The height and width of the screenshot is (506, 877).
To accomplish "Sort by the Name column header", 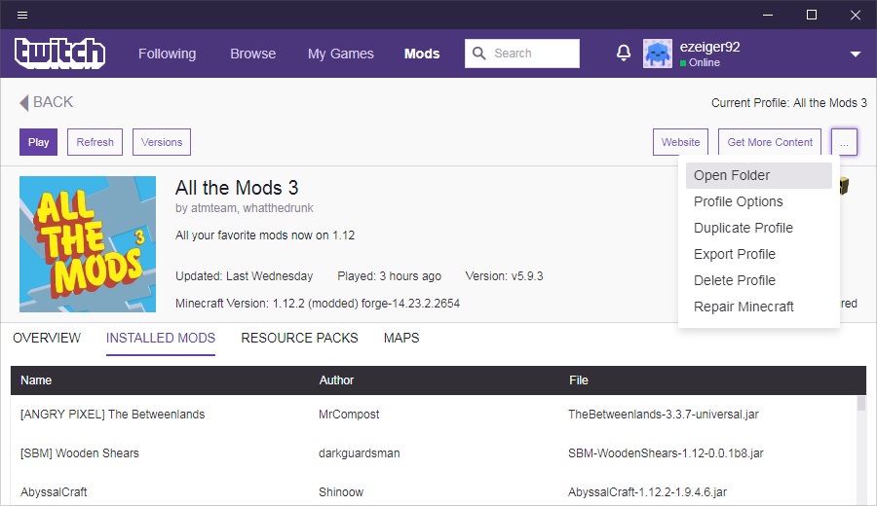I will 36,380.
